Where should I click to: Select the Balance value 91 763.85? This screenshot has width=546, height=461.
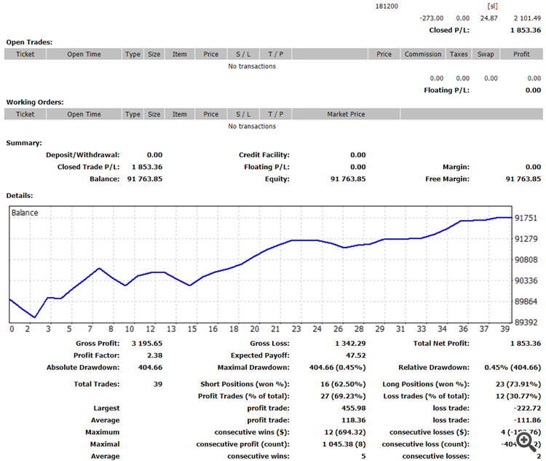coord(145,179)
